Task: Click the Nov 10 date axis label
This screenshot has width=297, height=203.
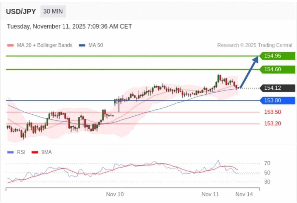Action: (115, 194)
